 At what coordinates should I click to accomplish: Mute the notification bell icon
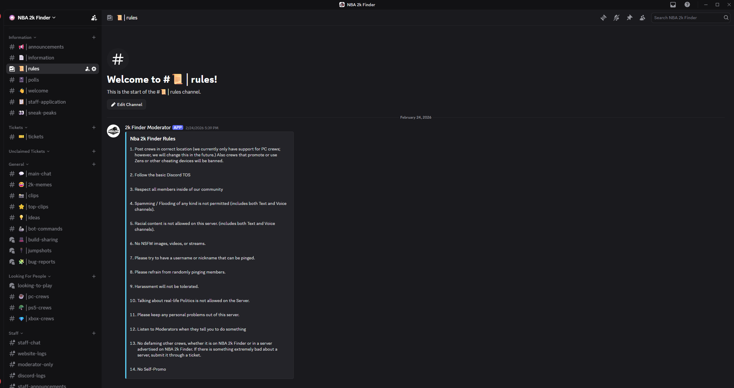click(616, 18)
